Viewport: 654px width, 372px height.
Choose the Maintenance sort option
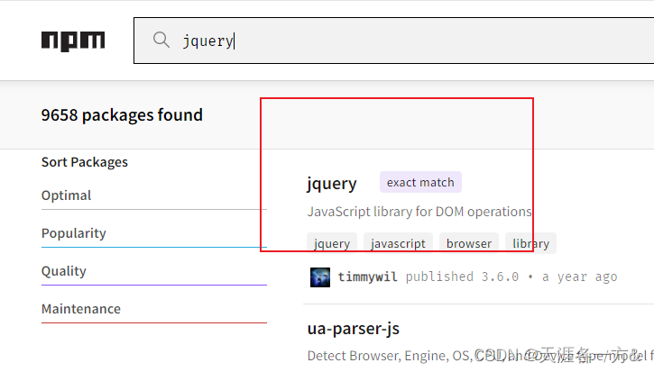click(x=81, y=309)
